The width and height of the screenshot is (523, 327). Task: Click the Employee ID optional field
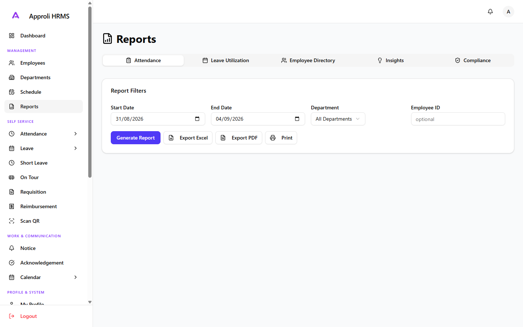coord(458,119)
